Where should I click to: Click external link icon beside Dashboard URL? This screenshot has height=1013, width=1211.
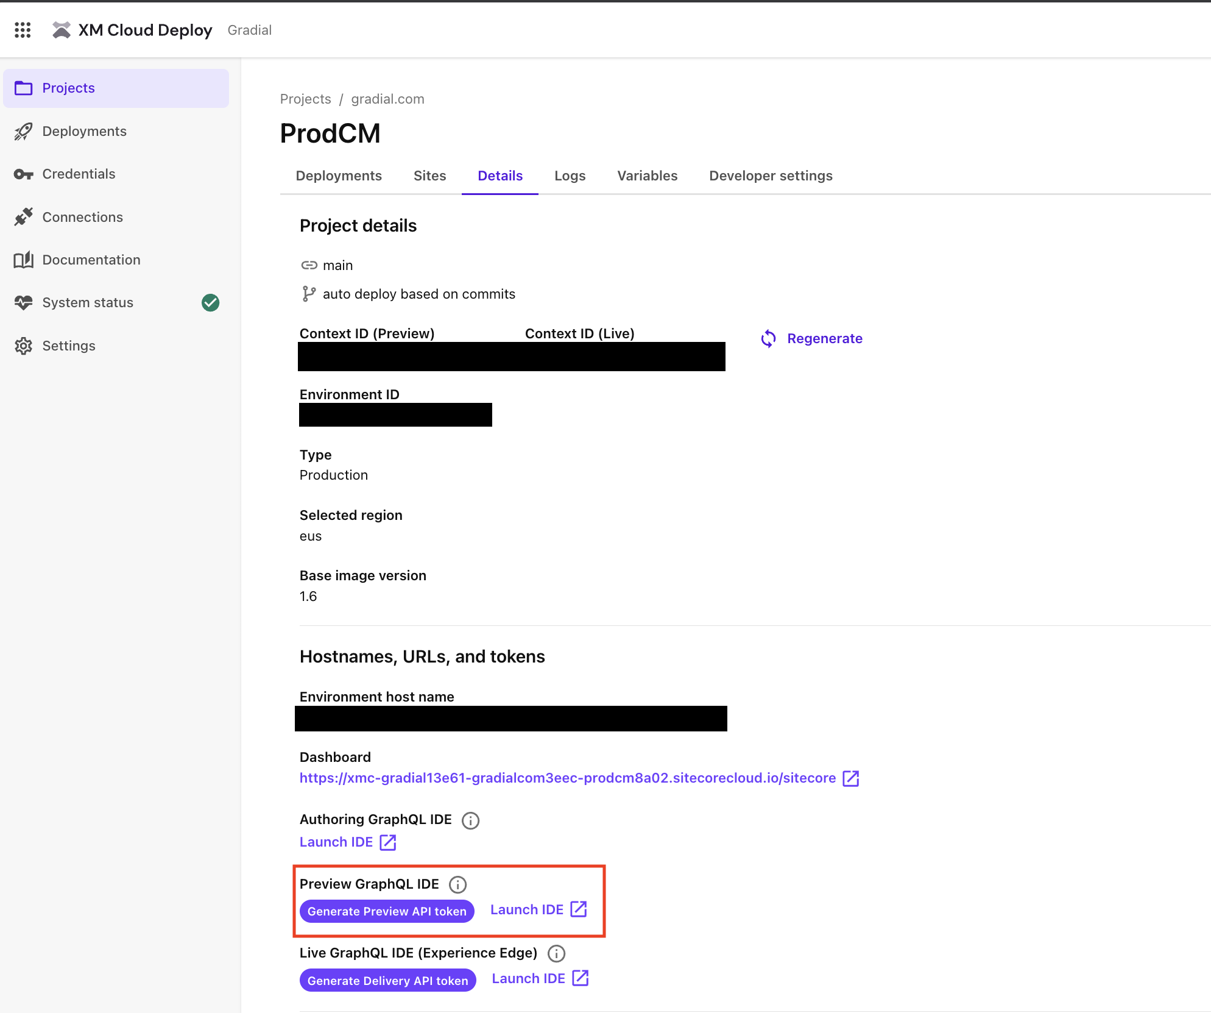850,778
